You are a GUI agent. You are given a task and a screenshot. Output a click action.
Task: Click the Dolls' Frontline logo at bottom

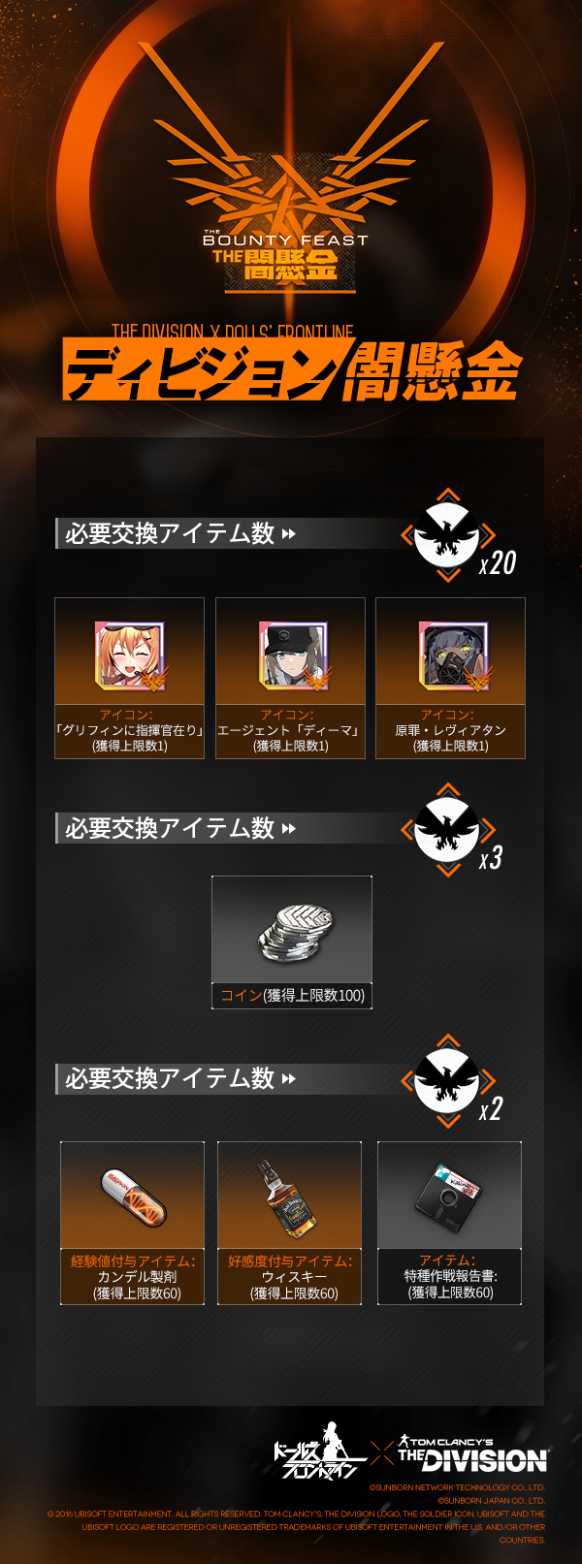pos(318,1452)
